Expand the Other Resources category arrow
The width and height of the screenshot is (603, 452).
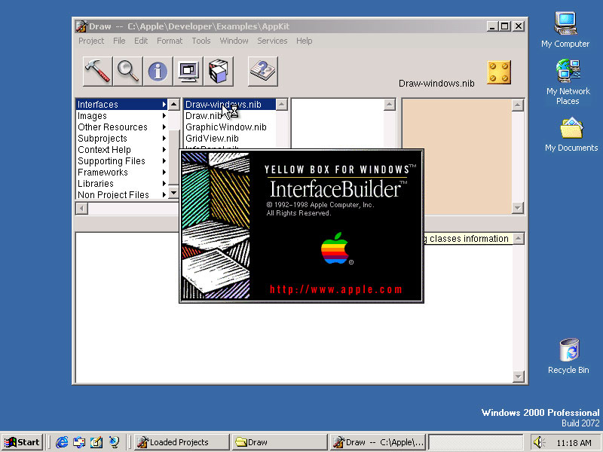[x=164, y=127]
